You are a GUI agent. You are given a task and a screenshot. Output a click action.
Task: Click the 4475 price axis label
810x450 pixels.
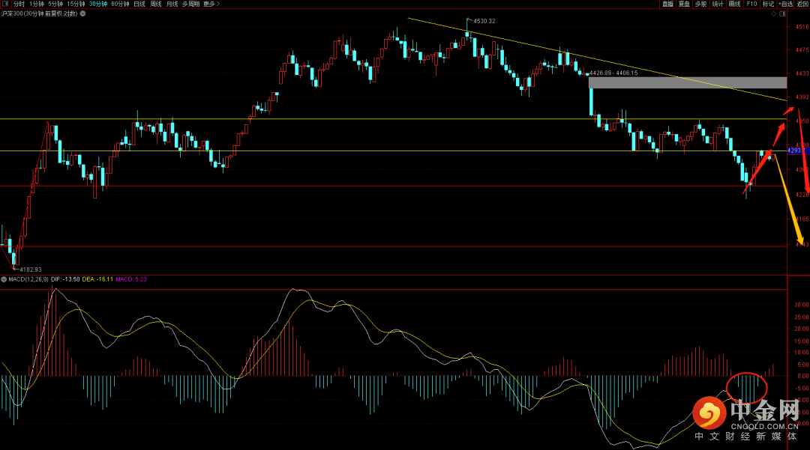point(802,50)
